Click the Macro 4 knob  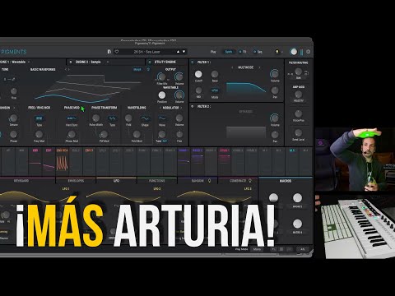click(x=297, y=224)
